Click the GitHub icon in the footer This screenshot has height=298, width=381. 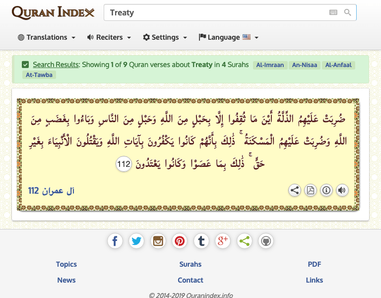pos(266,241)
